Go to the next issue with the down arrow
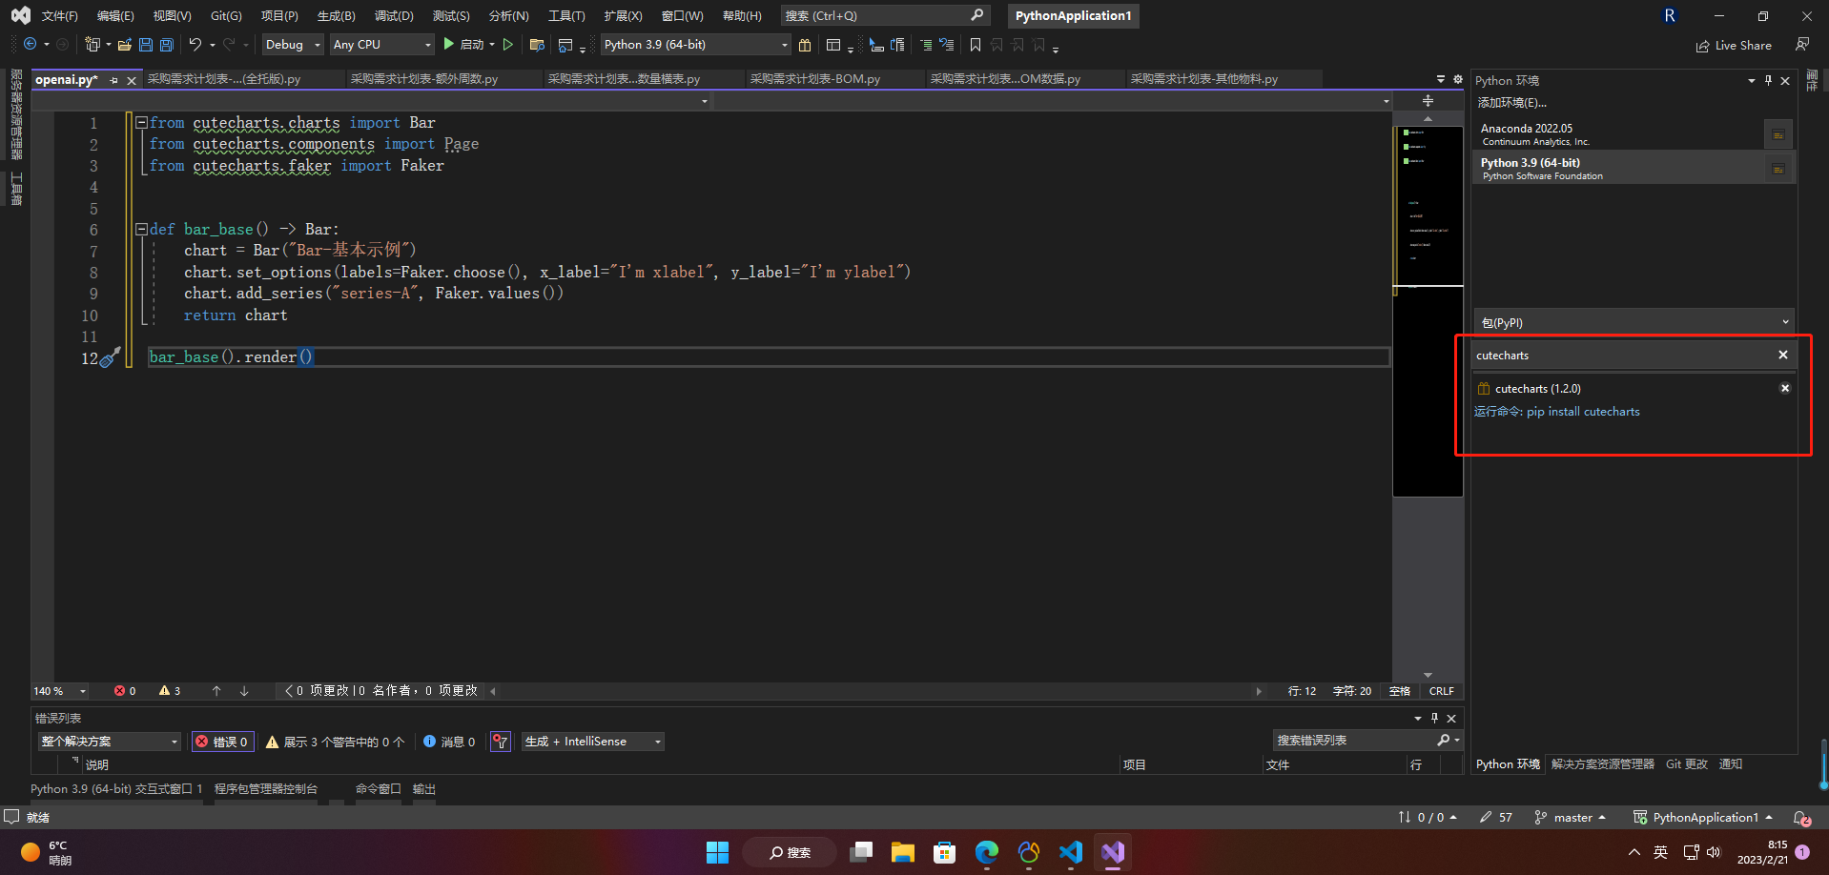This screenshot has height=875, width=1829. point(244,691)
